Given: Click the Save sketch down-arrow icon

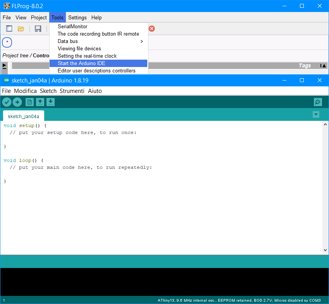Looking at the screenshot, I should (x=50, y=102).
